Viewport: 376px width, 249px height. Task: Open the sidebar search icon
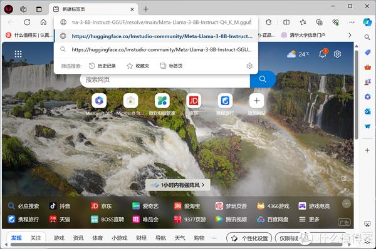tap(367, 38)
